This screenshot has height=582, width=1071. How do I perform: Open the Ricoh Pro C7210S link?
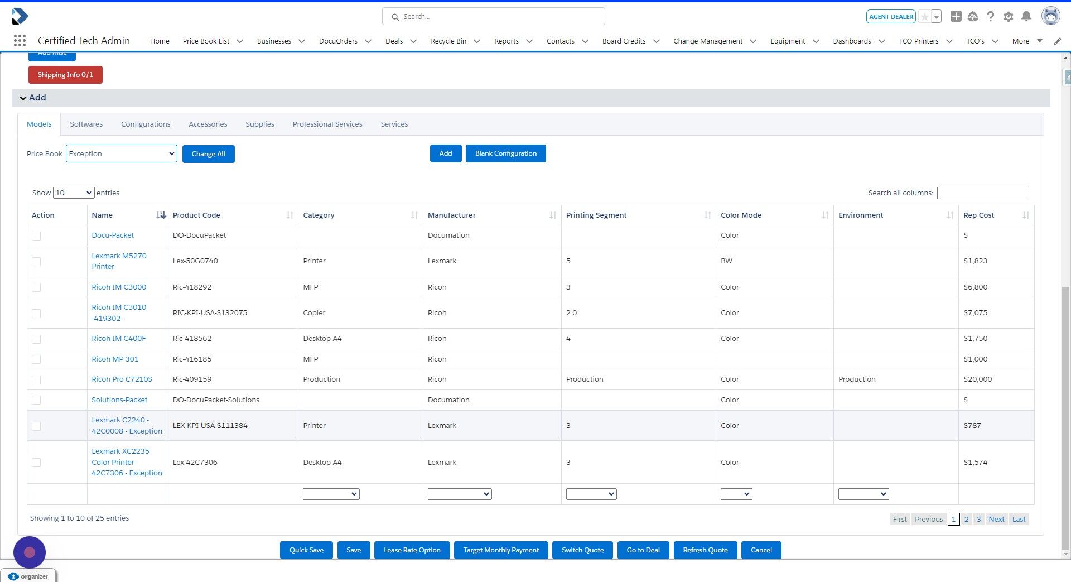[x=122, y=379]
